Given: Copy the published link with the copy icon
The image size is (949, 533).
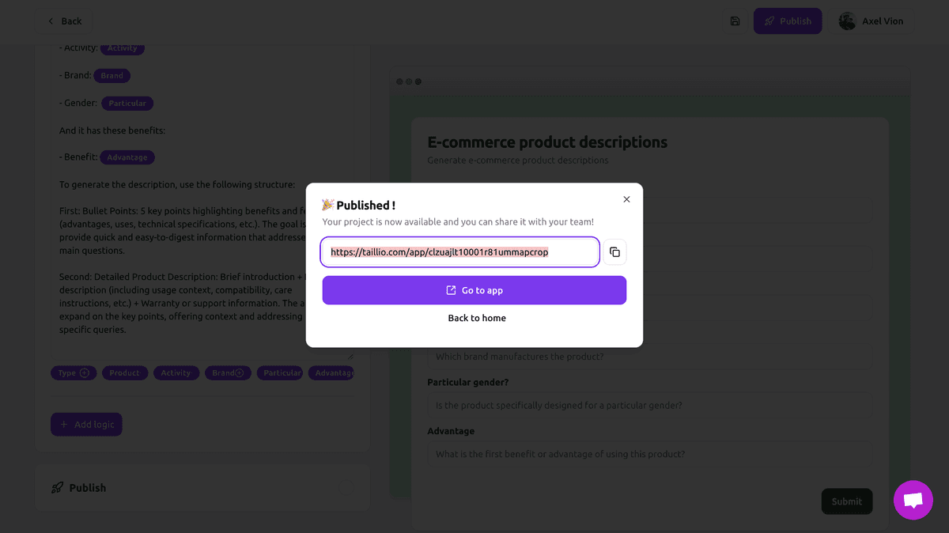Looking at the screenshot, I should [x=614, y=251].
